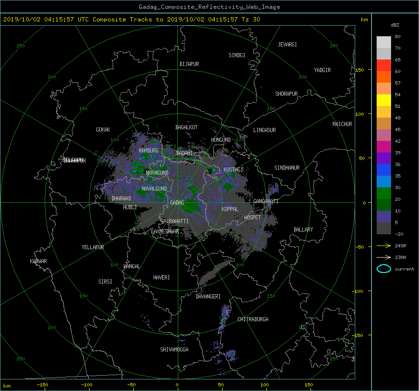Click the 'SINDGI' map label

coord(237,55)
